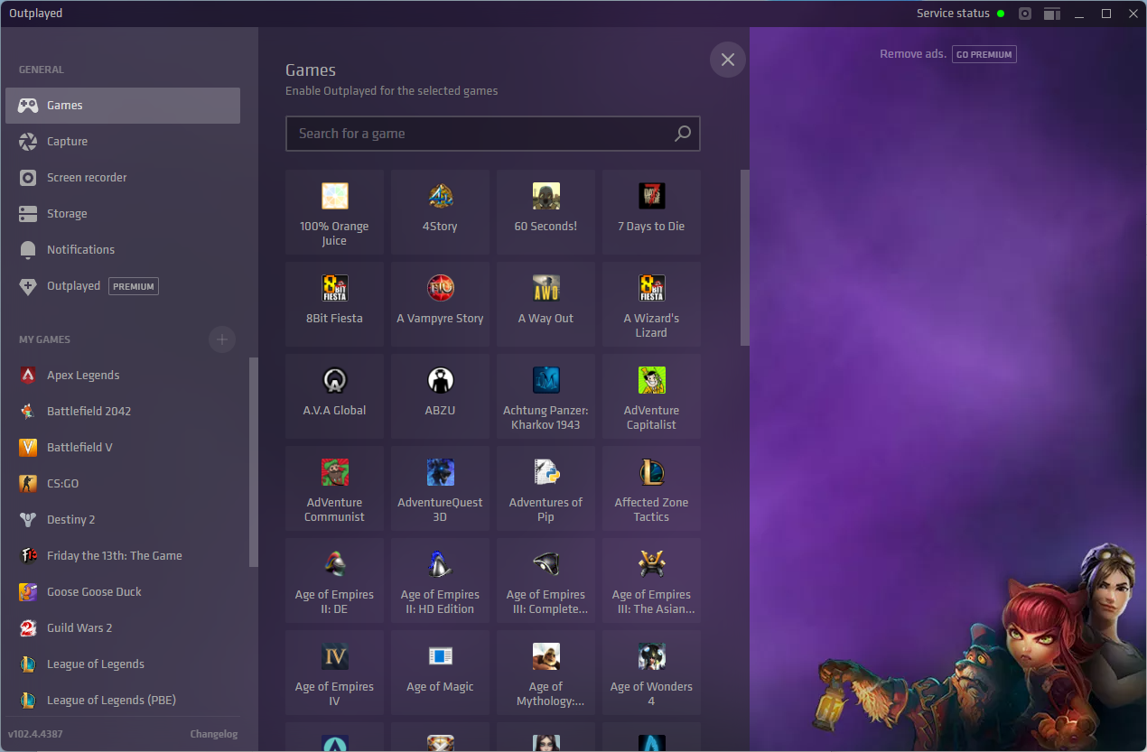
Task: Open the Screen recorder section
Action: (123, 178)
